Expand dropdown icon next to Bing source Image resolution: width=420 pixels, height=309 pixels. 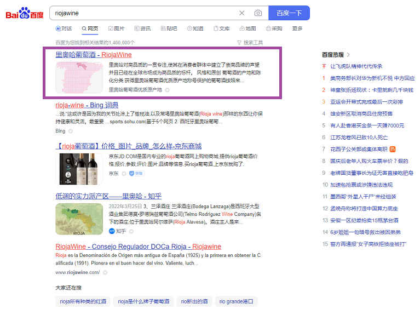click(x=71, y=131)
